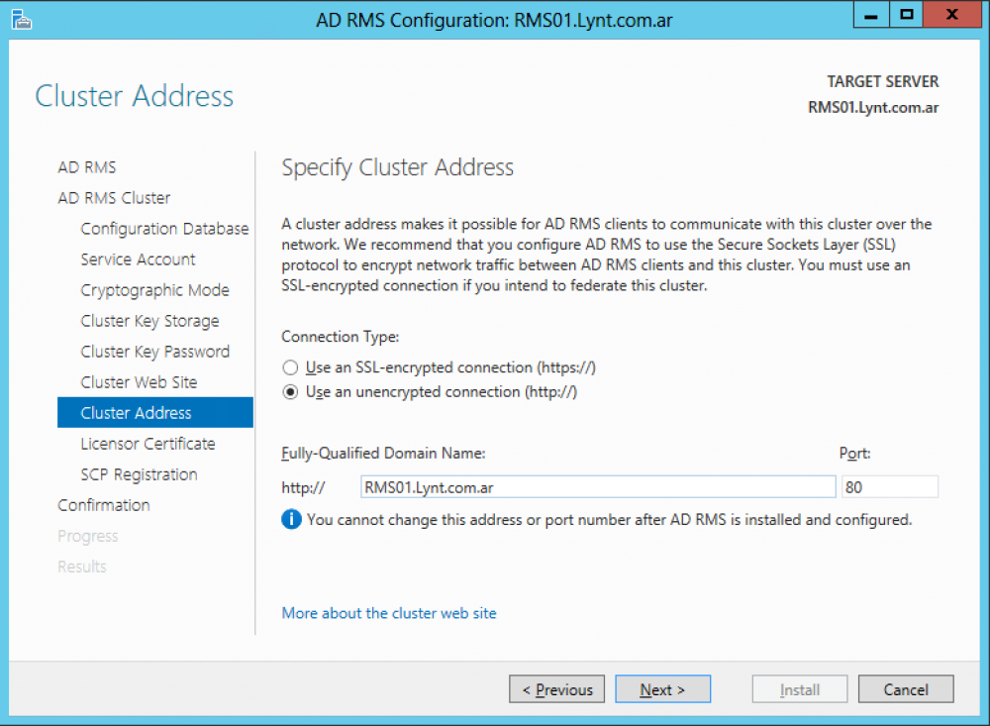990x726 pixels.
Task: Maximize the AD RMS Configuration window
Action: pos(907,15)
